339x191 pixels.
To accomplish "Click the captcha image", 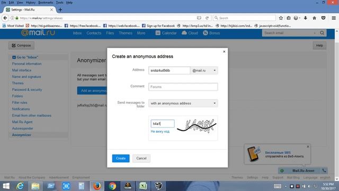I will point(197,126).
